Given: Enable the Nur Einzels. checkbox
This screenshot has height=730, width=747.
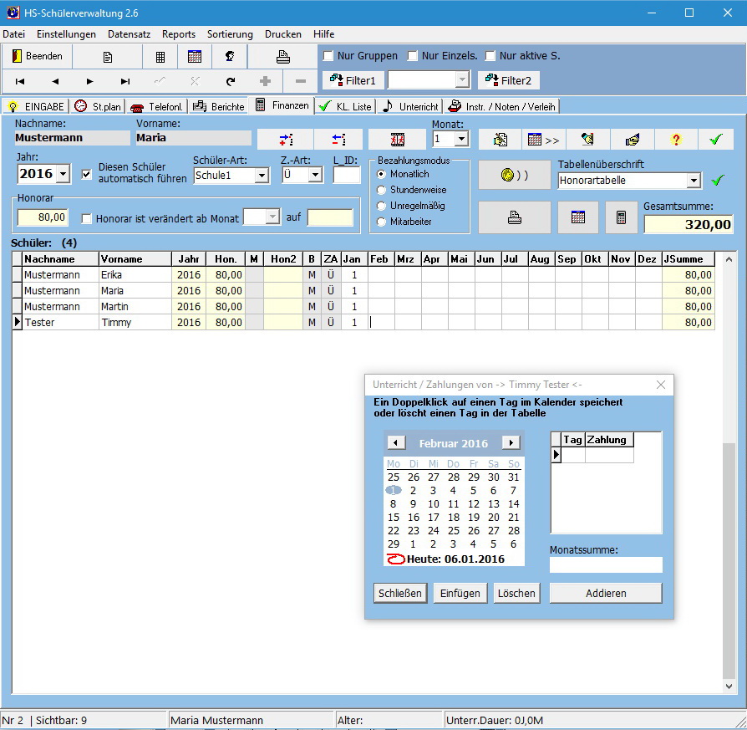Looking at the screenshot, I should [413, 56].
